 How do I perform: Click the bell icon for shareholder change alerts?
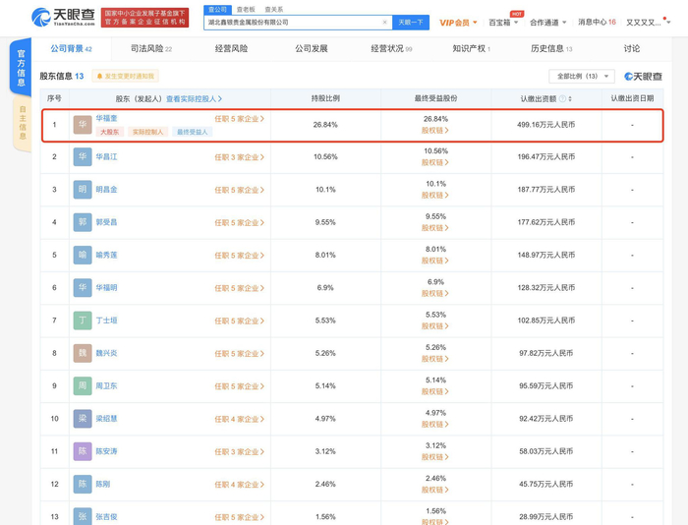tap(99, 76)
